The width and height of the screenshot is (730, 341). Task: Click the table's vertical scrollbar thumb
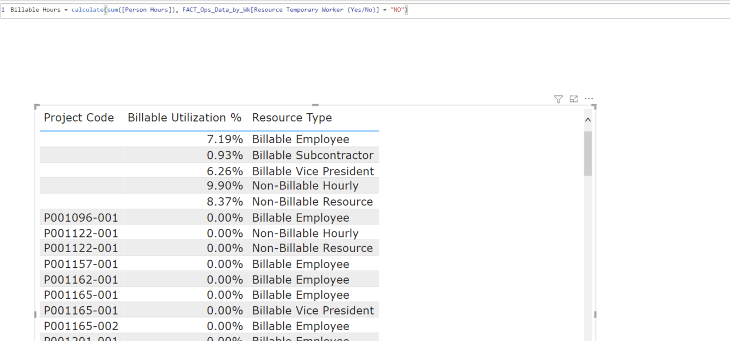click(x=588, y=153)
